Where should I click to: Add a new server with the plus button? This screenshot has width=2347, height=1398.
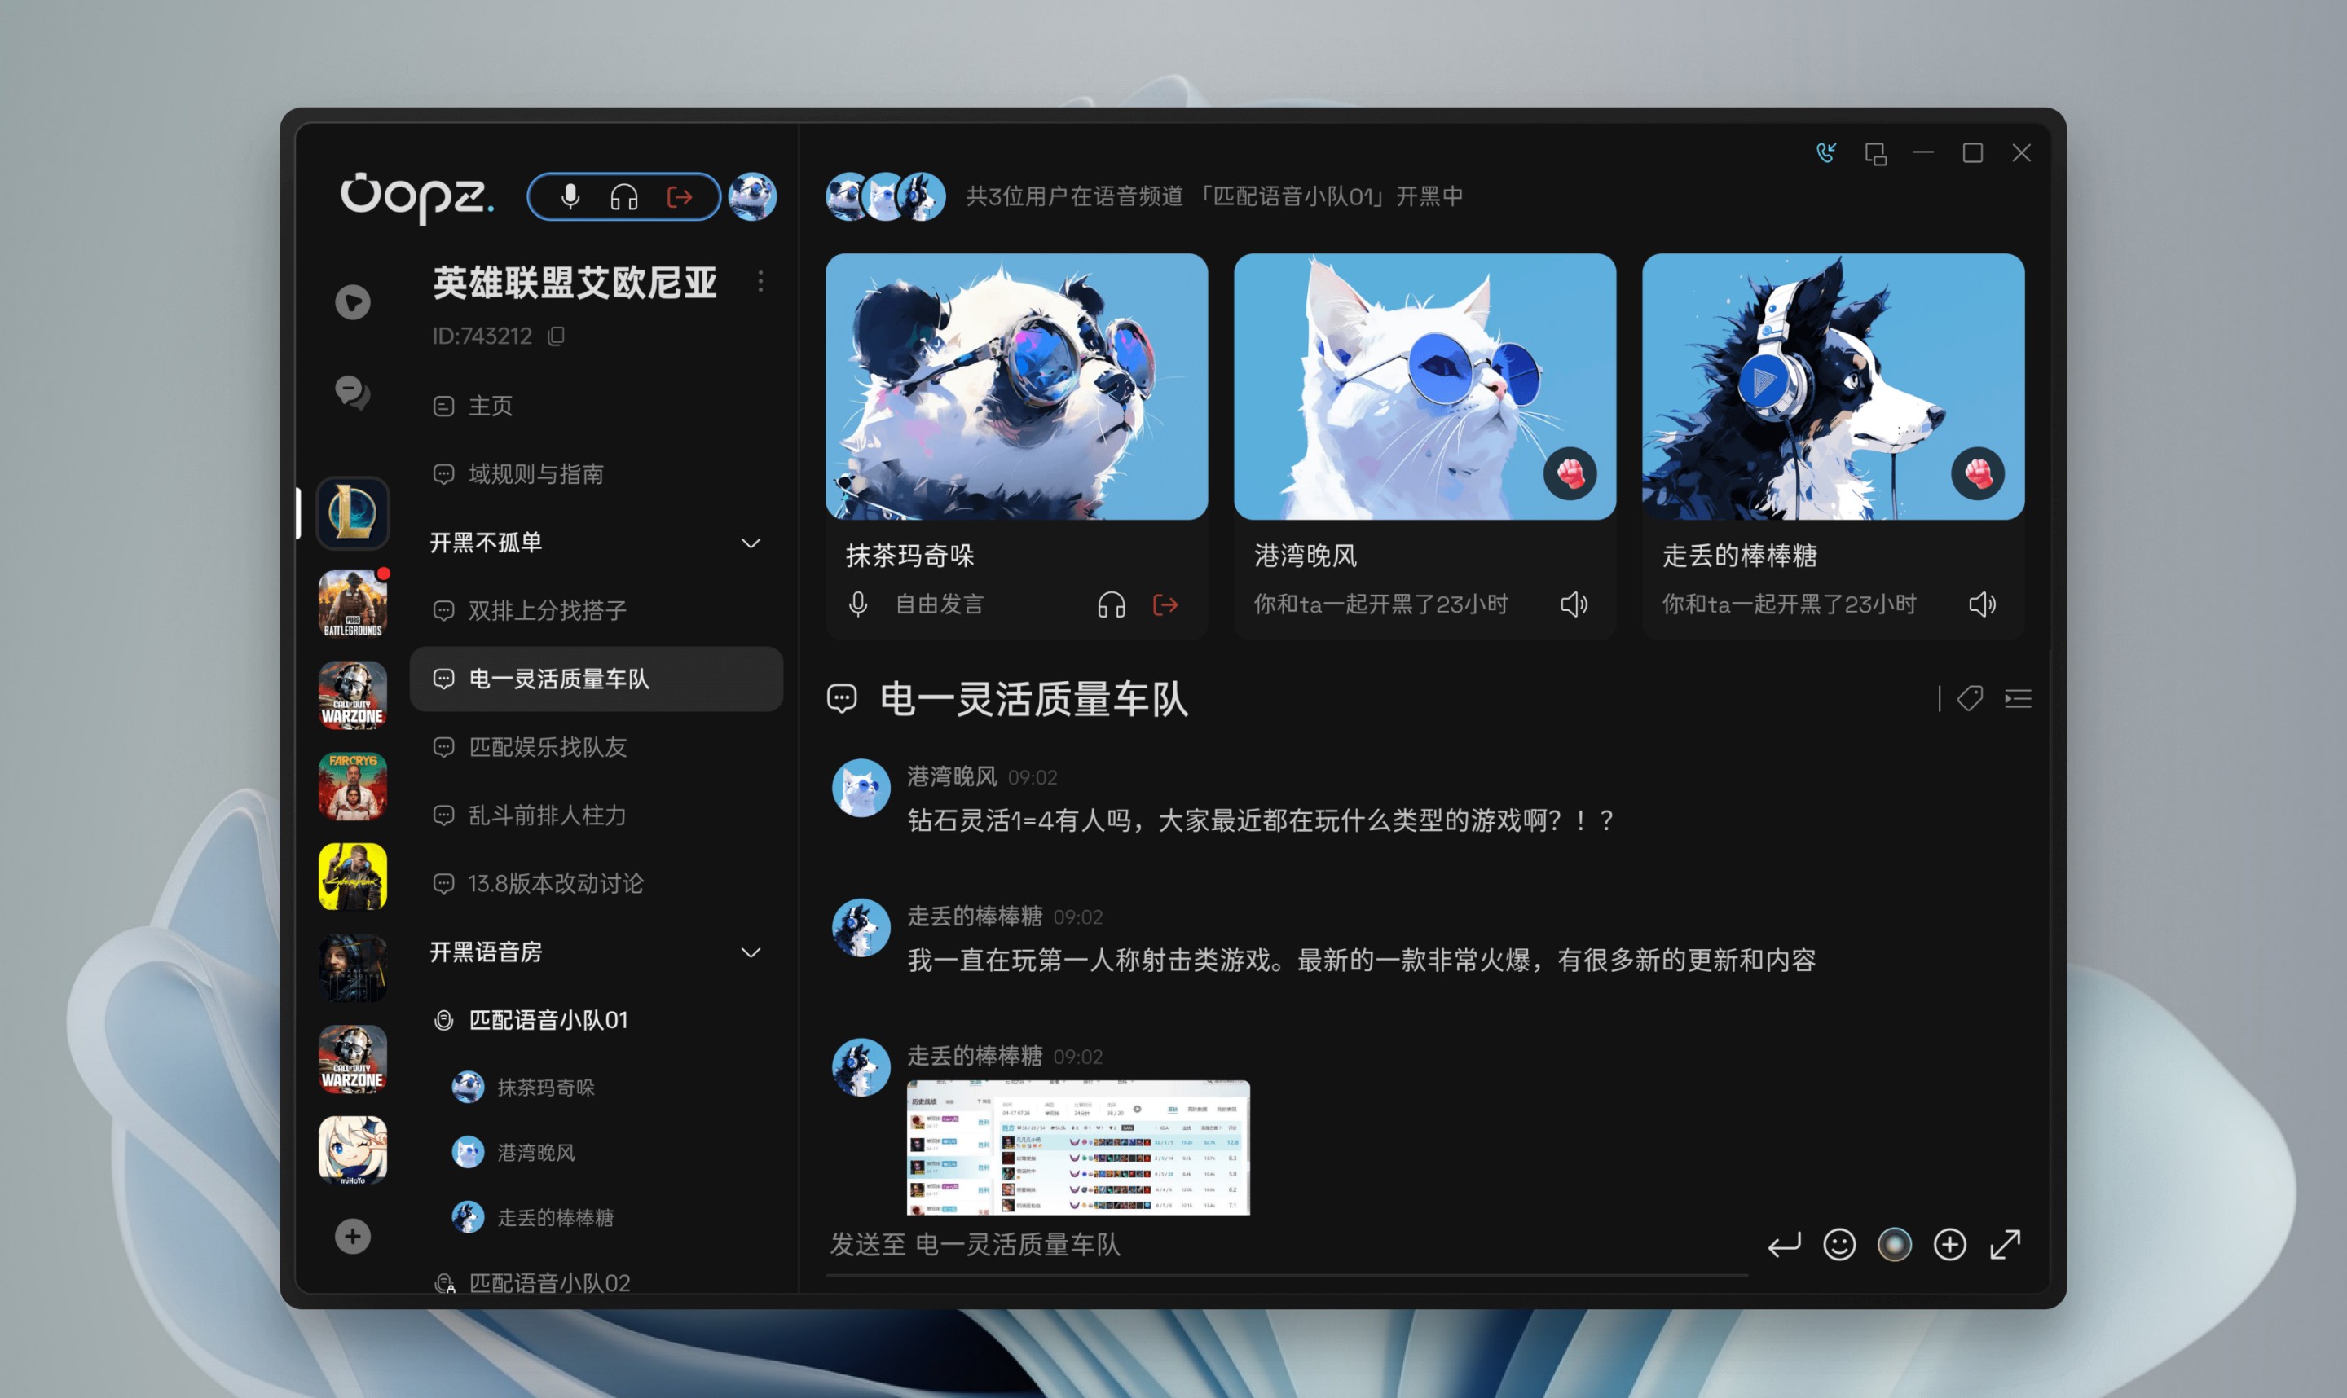[352, 1236]
